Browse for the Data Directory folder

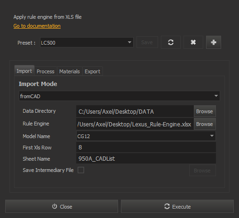[x=205, y=111]
